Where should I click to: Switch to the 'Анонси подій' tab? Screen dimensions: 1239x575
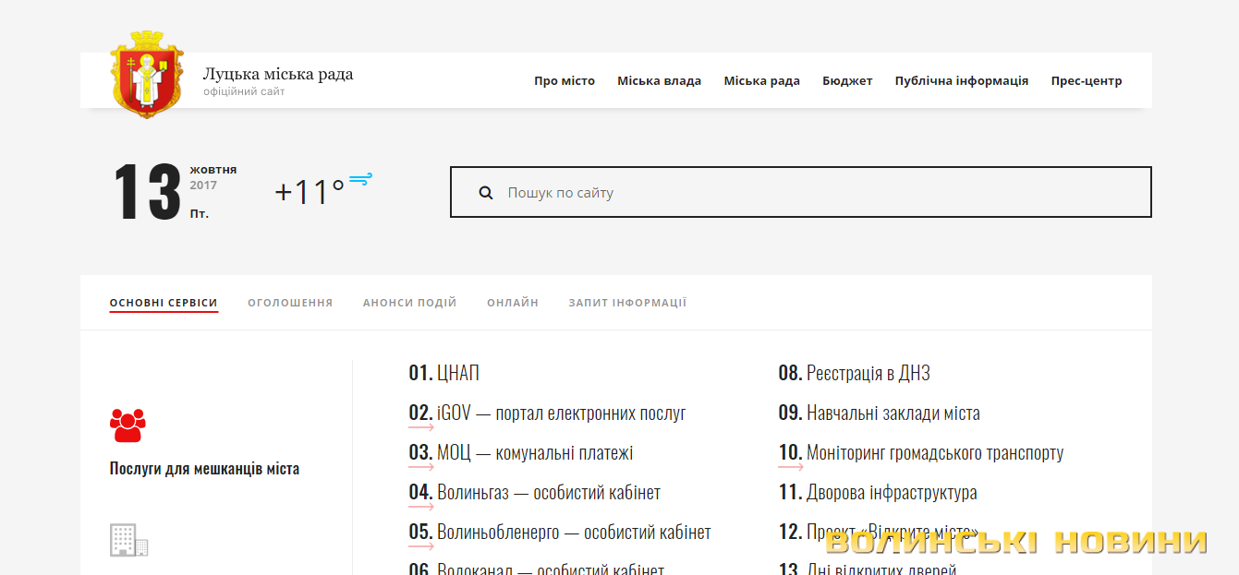point(409,303)
